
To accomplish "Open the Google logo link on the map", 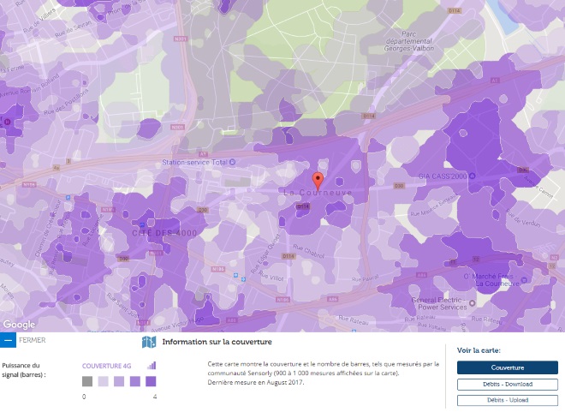I will tap(19, 325).
